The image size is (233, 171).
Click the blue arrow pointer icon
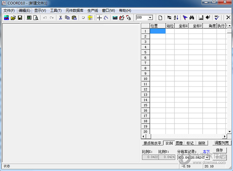[x=185, y=18]
